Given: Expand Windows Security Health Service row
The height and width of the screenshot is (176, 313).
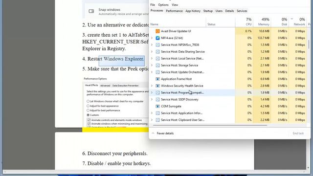Looking at the screenshot, I should (x=152, y=86).
